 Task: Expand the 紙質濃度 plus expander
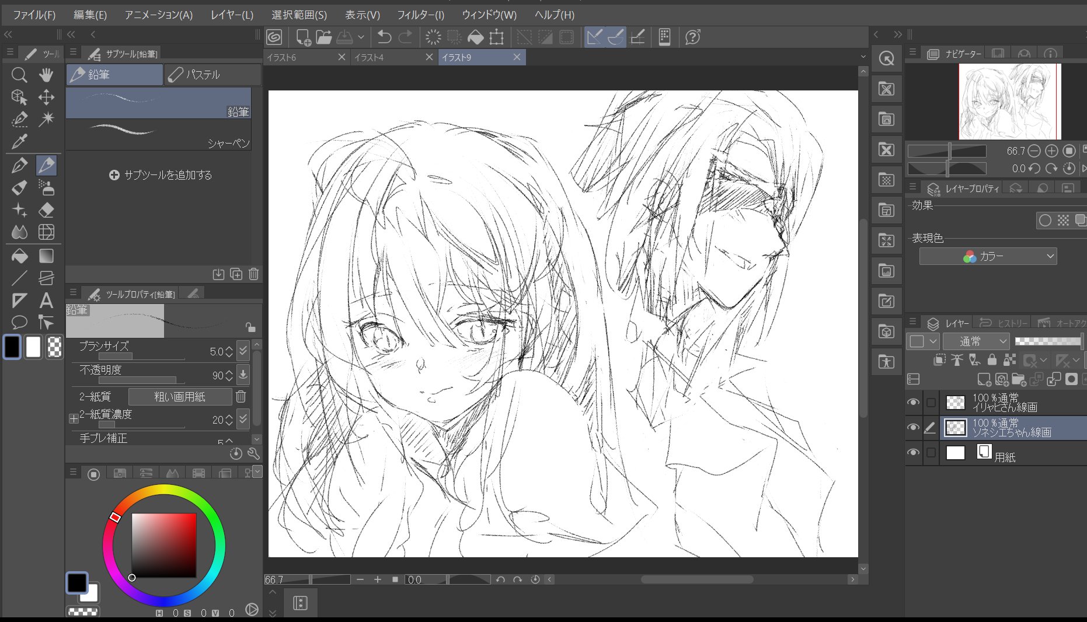tap(74, 419)
